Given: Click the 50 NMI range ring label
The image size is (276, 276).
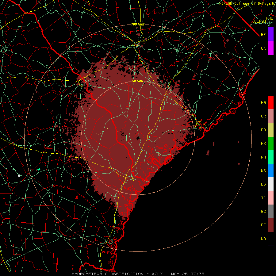Looking at the screenshot, I should tap(138, 81).
